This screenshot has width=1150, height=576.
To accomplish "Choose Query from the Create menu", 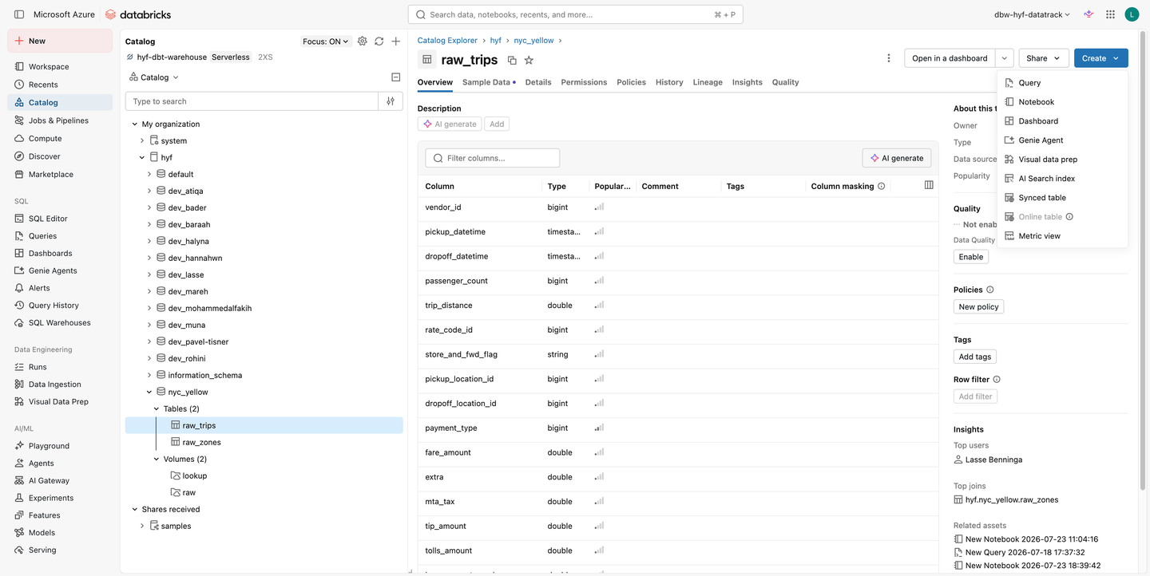I will [x=1062, y=83].
